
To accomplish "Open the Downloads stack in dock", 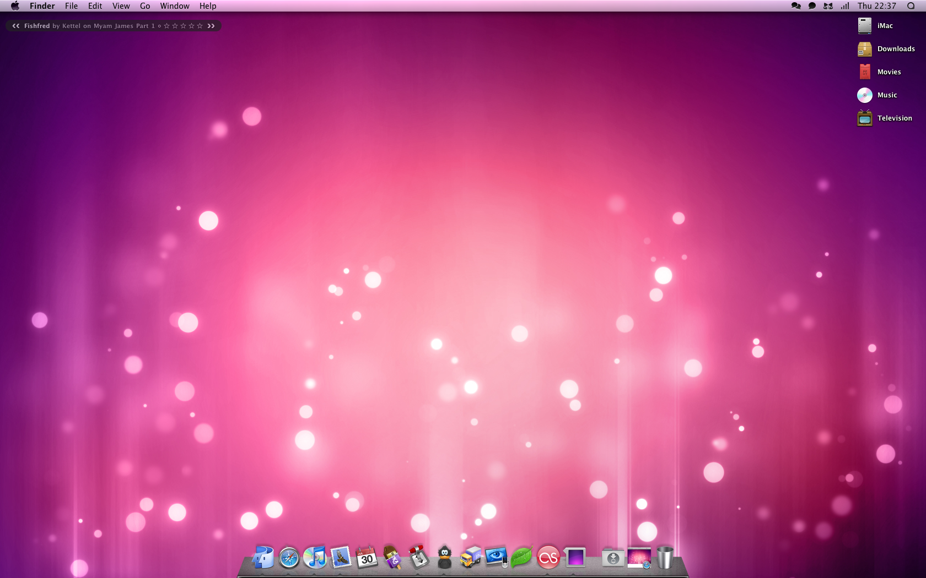I will [x=613, y=558].
